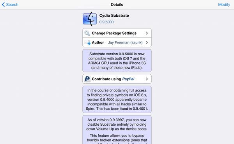The image size is (234, 144).
Task: Tap the Cydia Substrate Finder-face icon
Action: 90,19
